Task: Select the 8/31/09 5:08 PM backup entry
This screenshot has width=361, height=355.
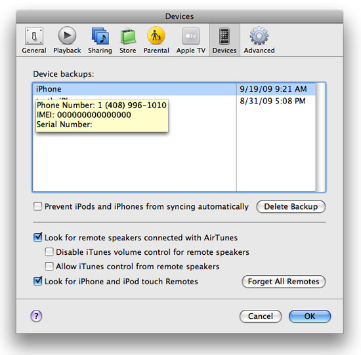Action: pos(272,101)
